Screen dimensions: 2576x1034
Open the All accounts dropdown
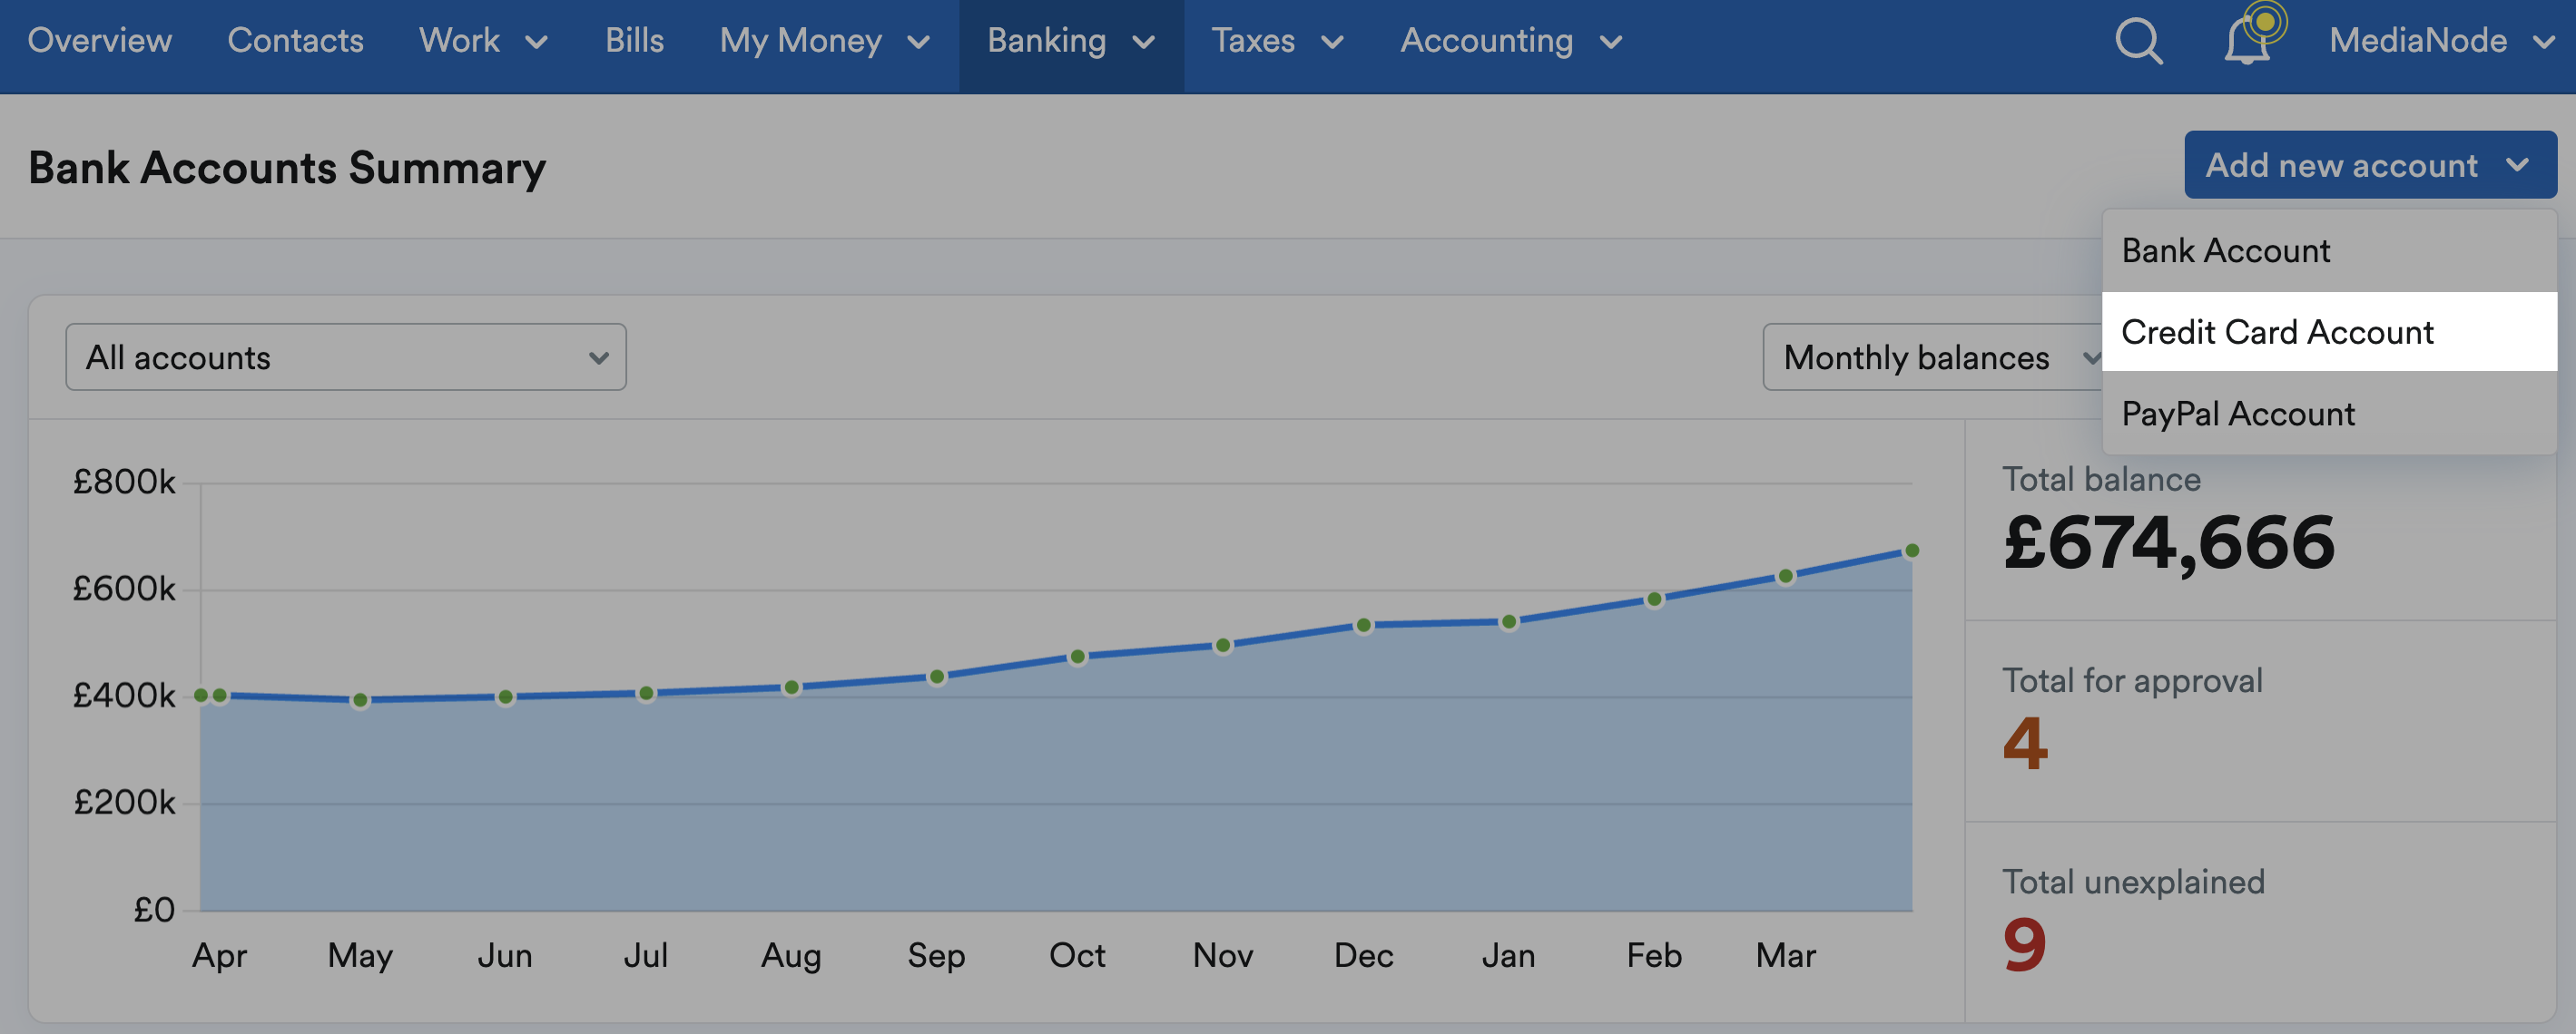coord(346,357)
